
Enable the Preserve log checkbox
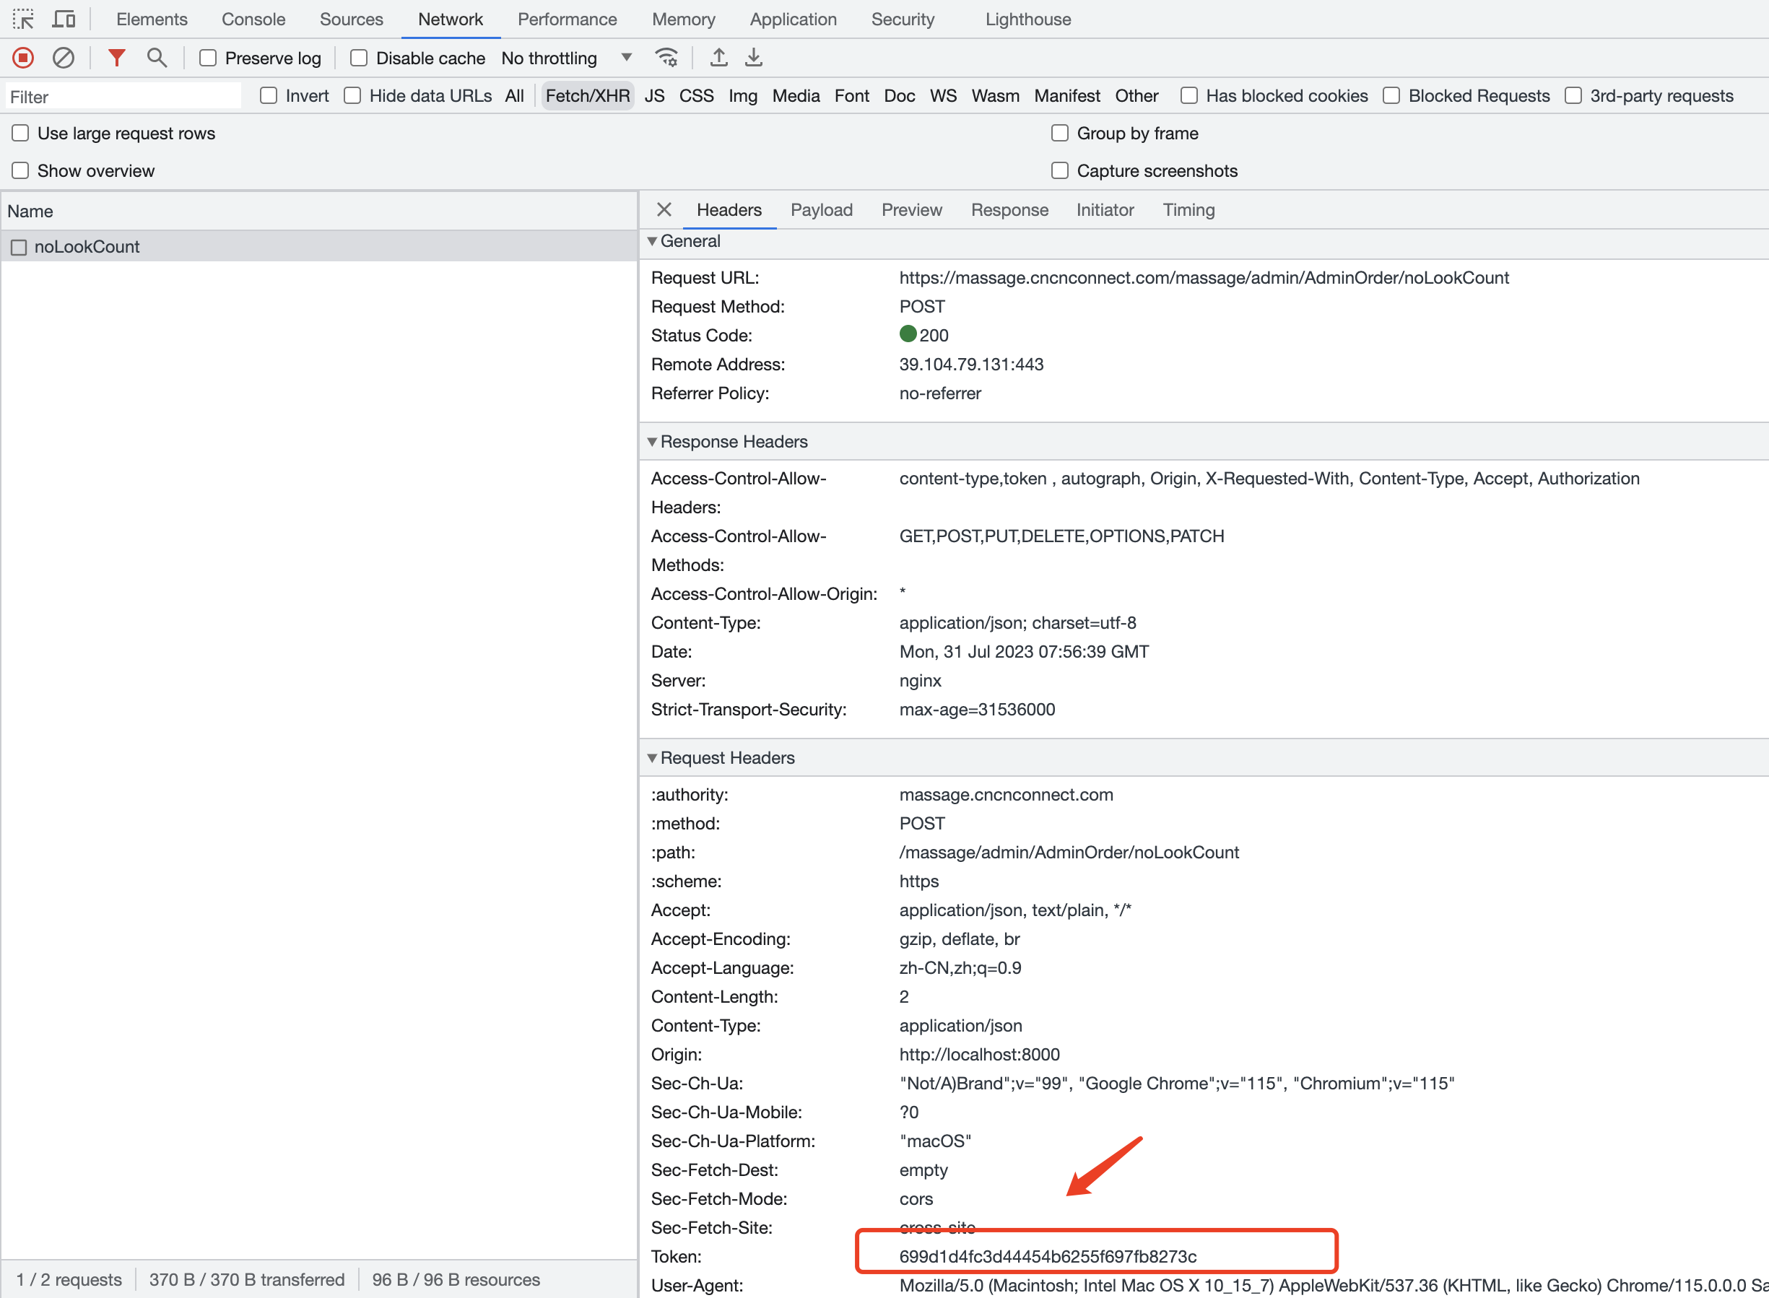click(x=208, y=58)
